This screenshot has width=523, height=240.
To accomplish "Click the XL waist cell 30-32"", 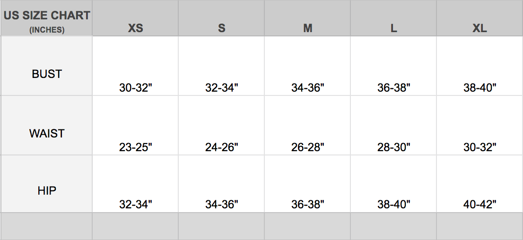I will [479, 147].
